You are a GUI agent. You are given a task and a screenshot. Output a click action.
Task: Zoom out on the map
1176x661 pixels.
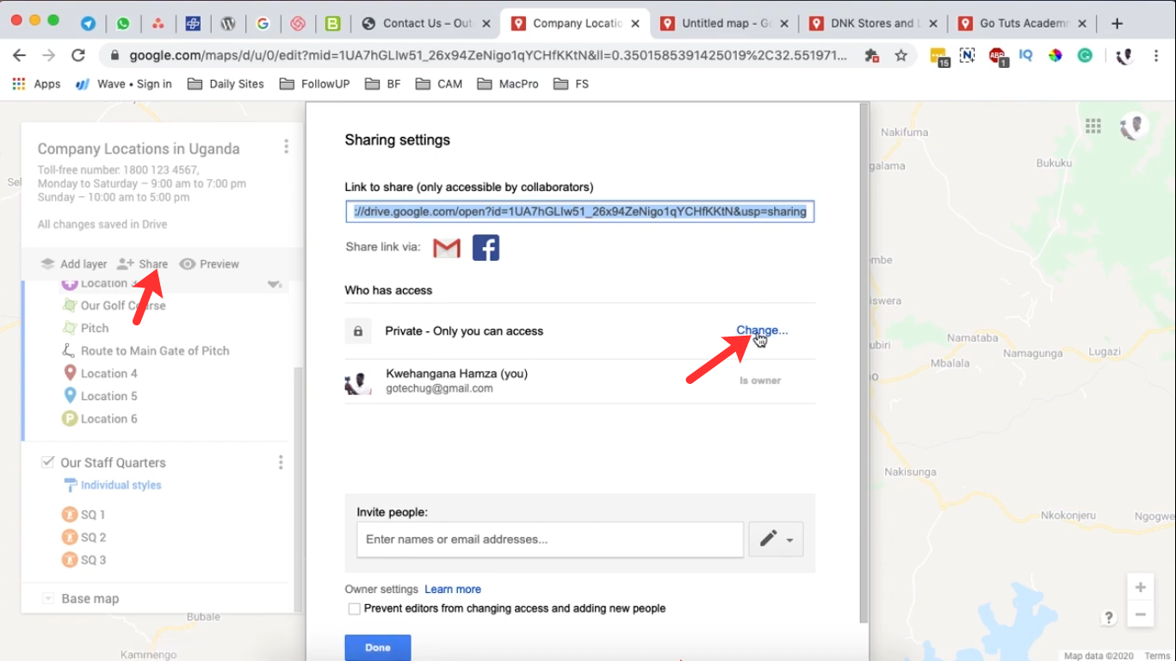[1140, 615]
